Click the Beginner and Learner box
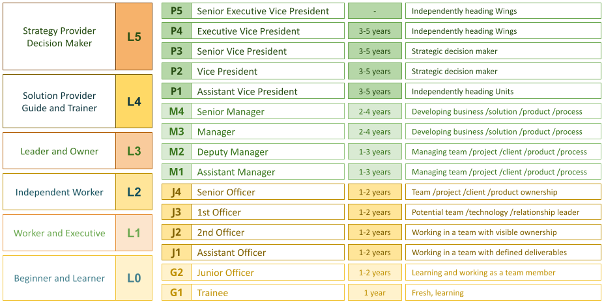The image size is (604, 304). coord(59,278)
